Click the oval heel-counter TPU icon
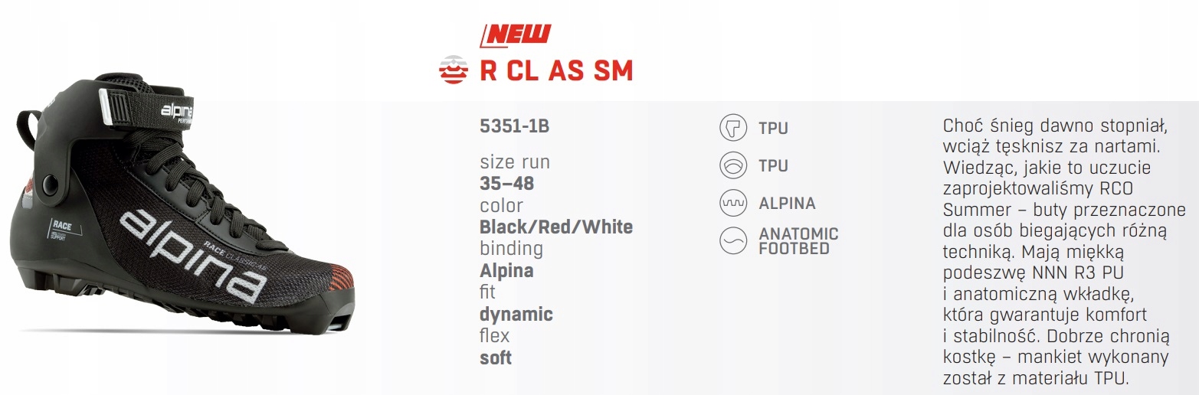Image resolution: width=1199 pixels, height=395 pixels. 732,165
